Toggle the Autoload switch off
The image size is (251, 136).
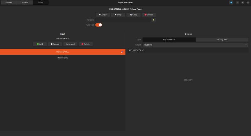point(99,25)
